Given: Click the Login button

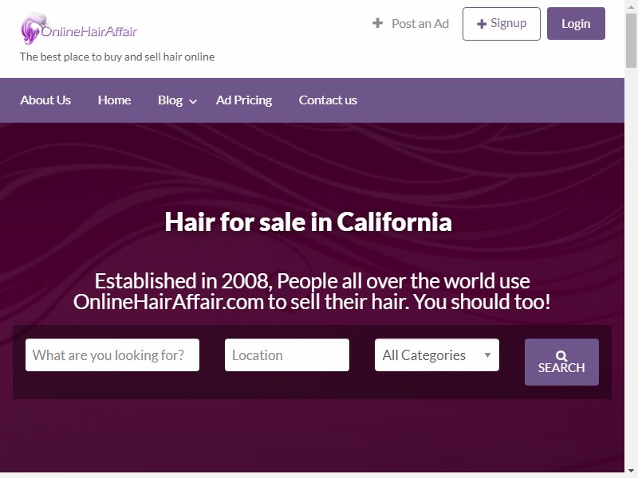Looking at the screenshot, I should click(576, 24).
